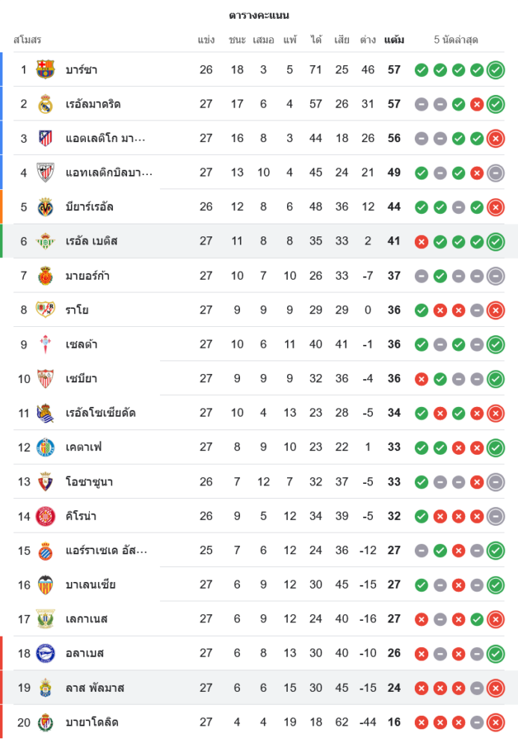Click Real Sociedad's latest loss indicator
This screenshot has height=748, width=518.
point(495,413)
